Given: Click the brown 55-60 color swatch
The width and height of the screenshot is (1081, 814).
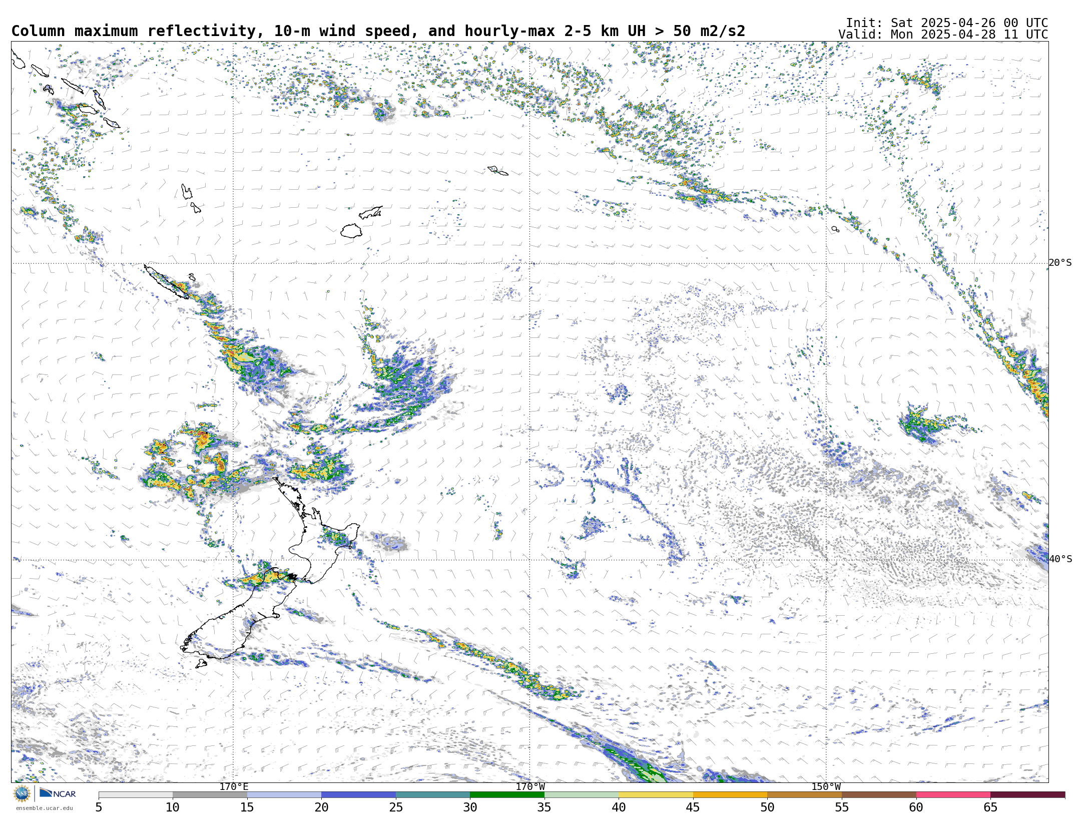Looking at the screenshot, I should click(x=879, y=794).
